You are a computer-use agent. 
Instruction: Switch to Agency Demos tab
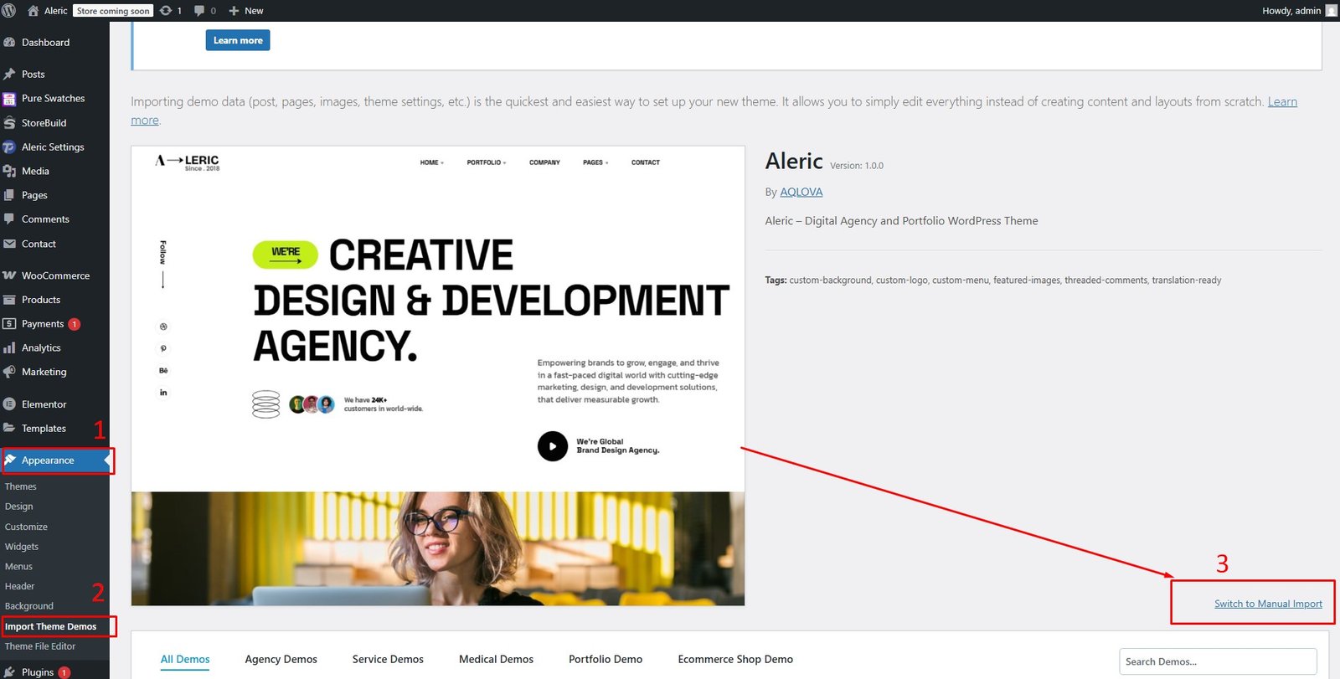[x=281, y=660]
